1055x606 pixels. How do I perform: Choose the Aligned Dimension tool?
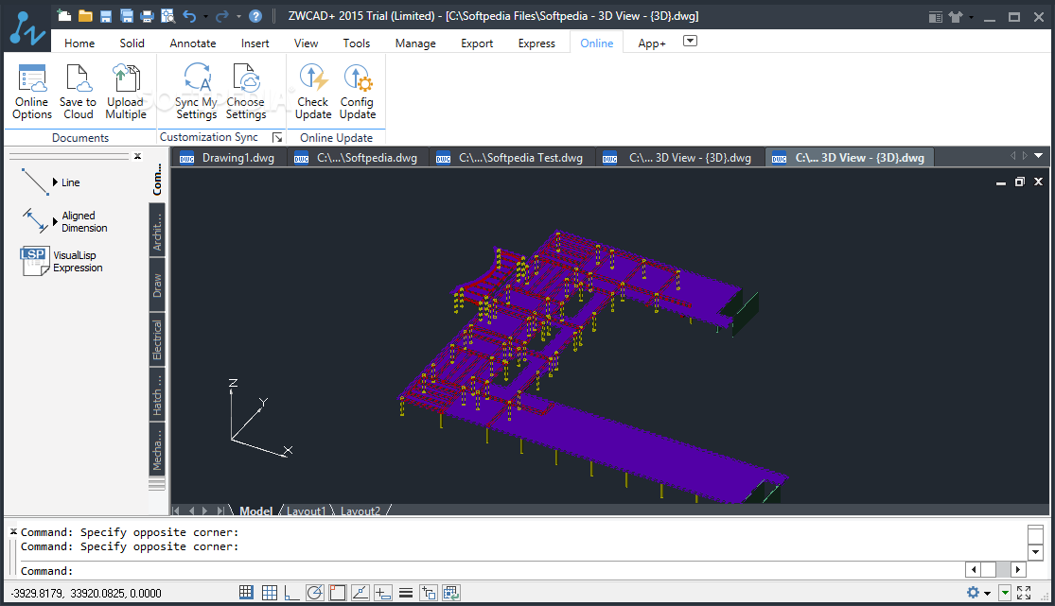[64, 221]
